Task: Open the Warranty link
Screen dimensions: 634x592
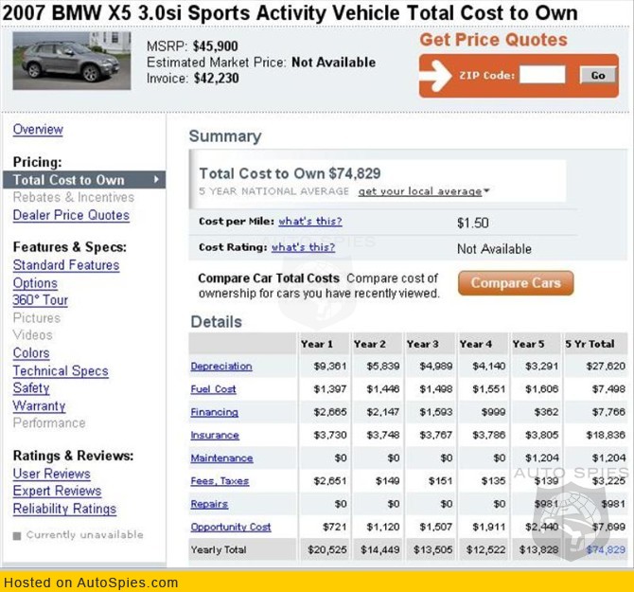Action: click(39, 405)
